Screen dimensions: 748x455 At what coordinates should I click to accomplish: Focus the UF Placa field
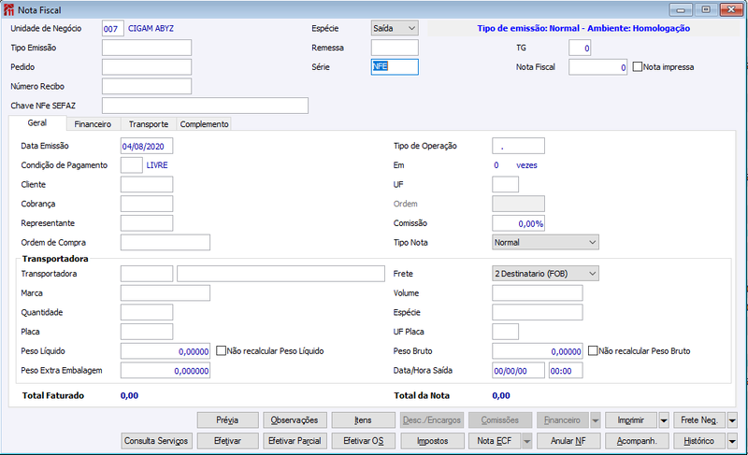click(506, 332)
